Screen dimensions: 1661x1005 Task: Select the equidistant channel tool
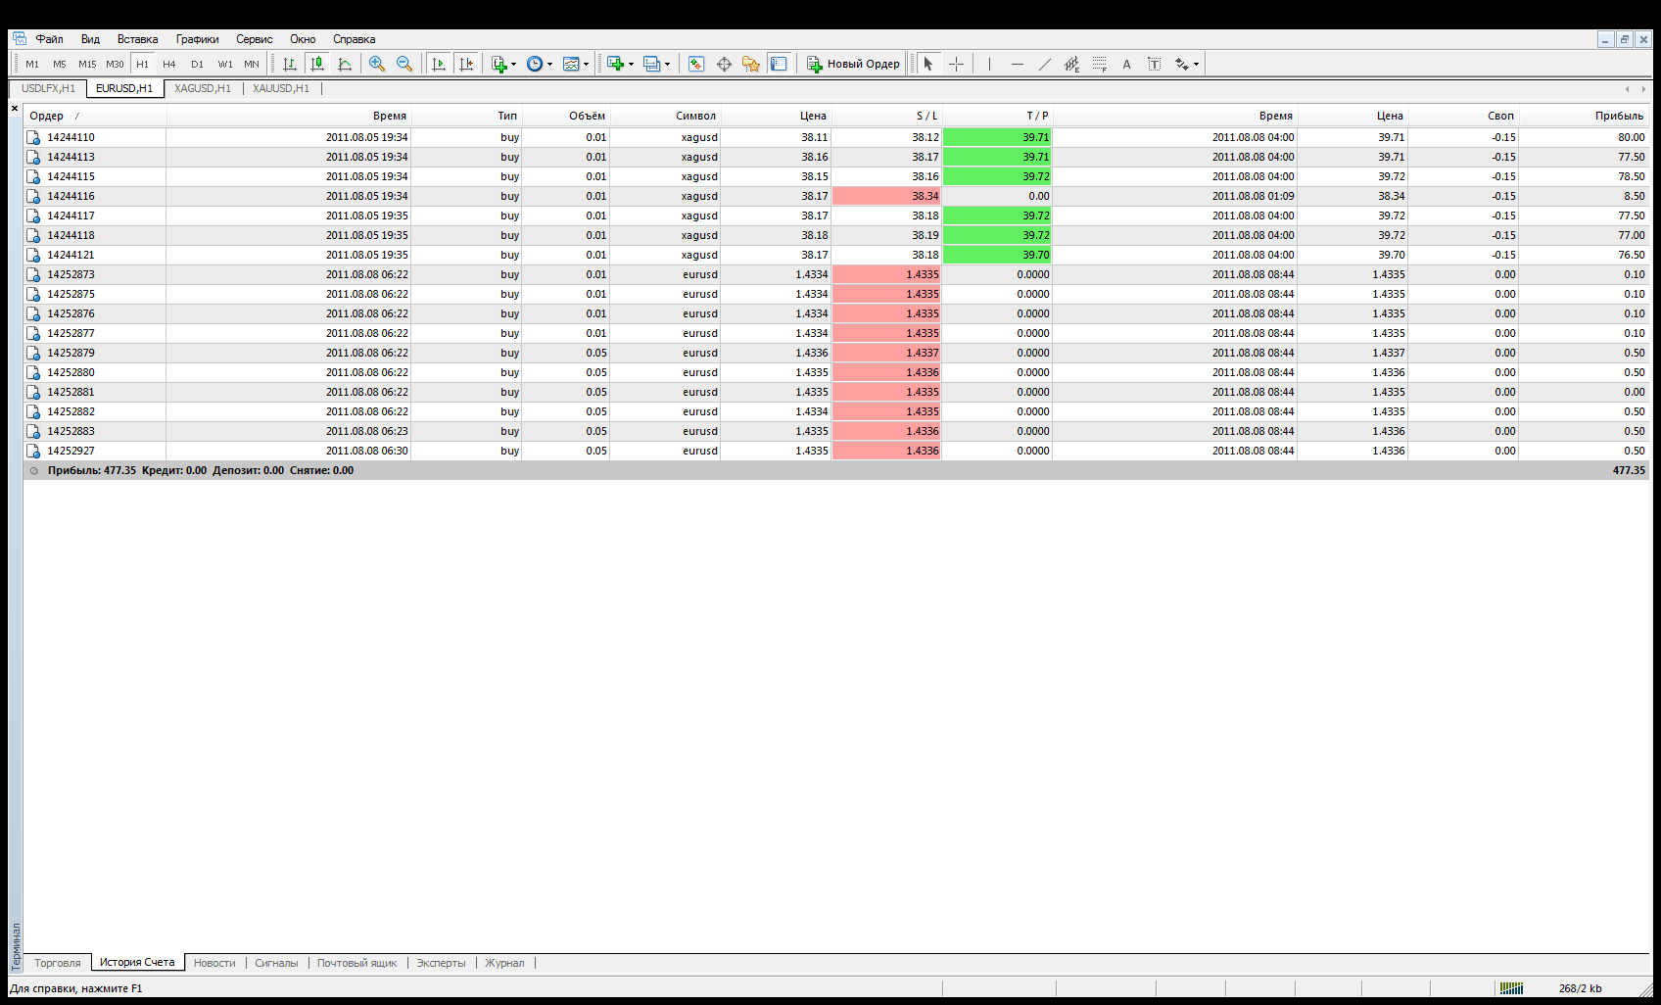1072,64
